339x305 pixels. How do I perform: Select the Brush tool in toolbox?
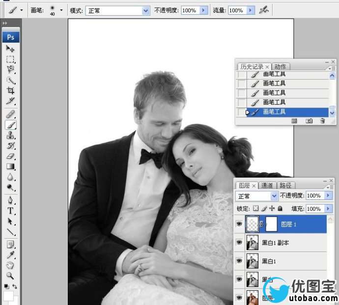pos(10,125)
